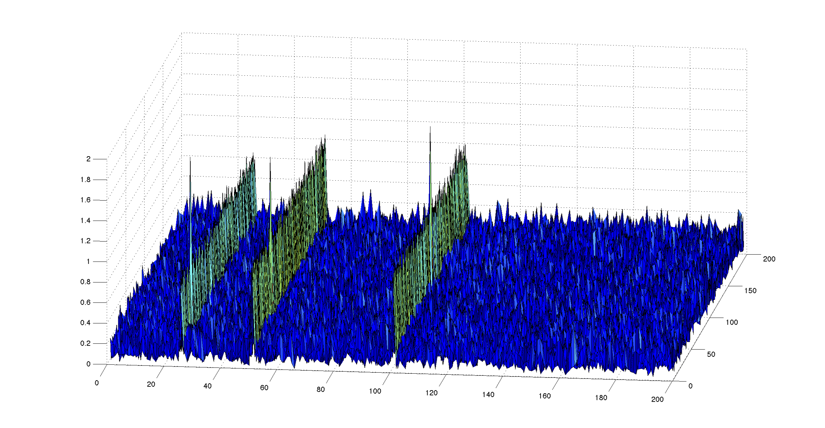Select front horizontal axis label 160

545,396
